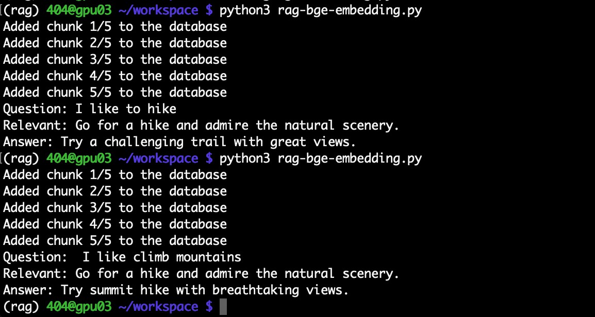Click the 404@gpu03 hostname on the middle prompt
This screenshot has width=595, height=317.
click(79, 158)
